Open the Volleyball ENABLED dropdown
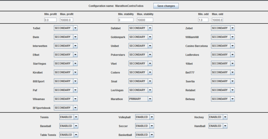This screenshot has height=139, width=268. (144, 117)
